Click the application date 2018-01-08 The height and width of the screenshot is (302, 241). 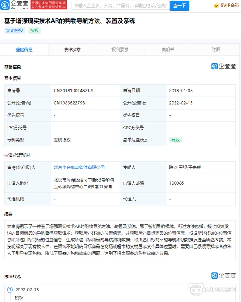point(181,90)
